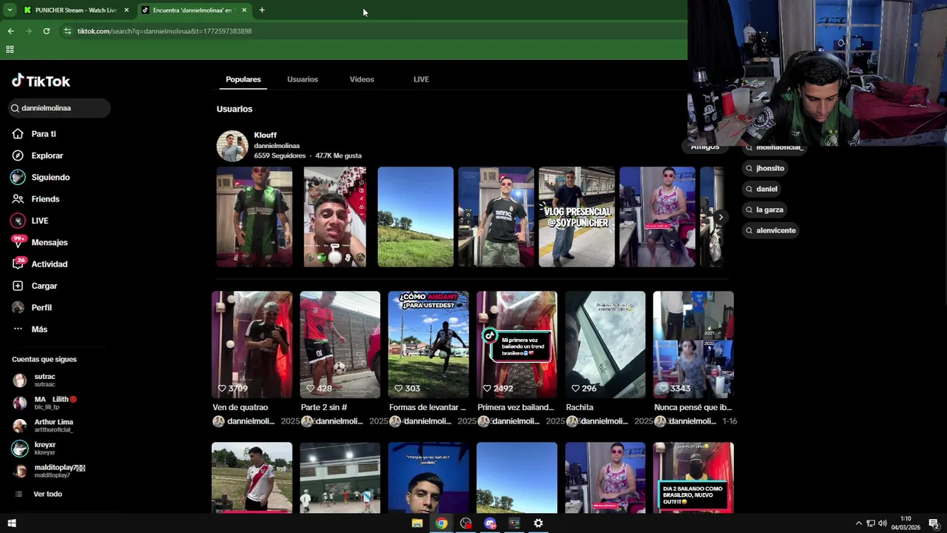Open the VLOG PRESENCIAL video thumbnail

pyautogui.click(x=576, y=217)
